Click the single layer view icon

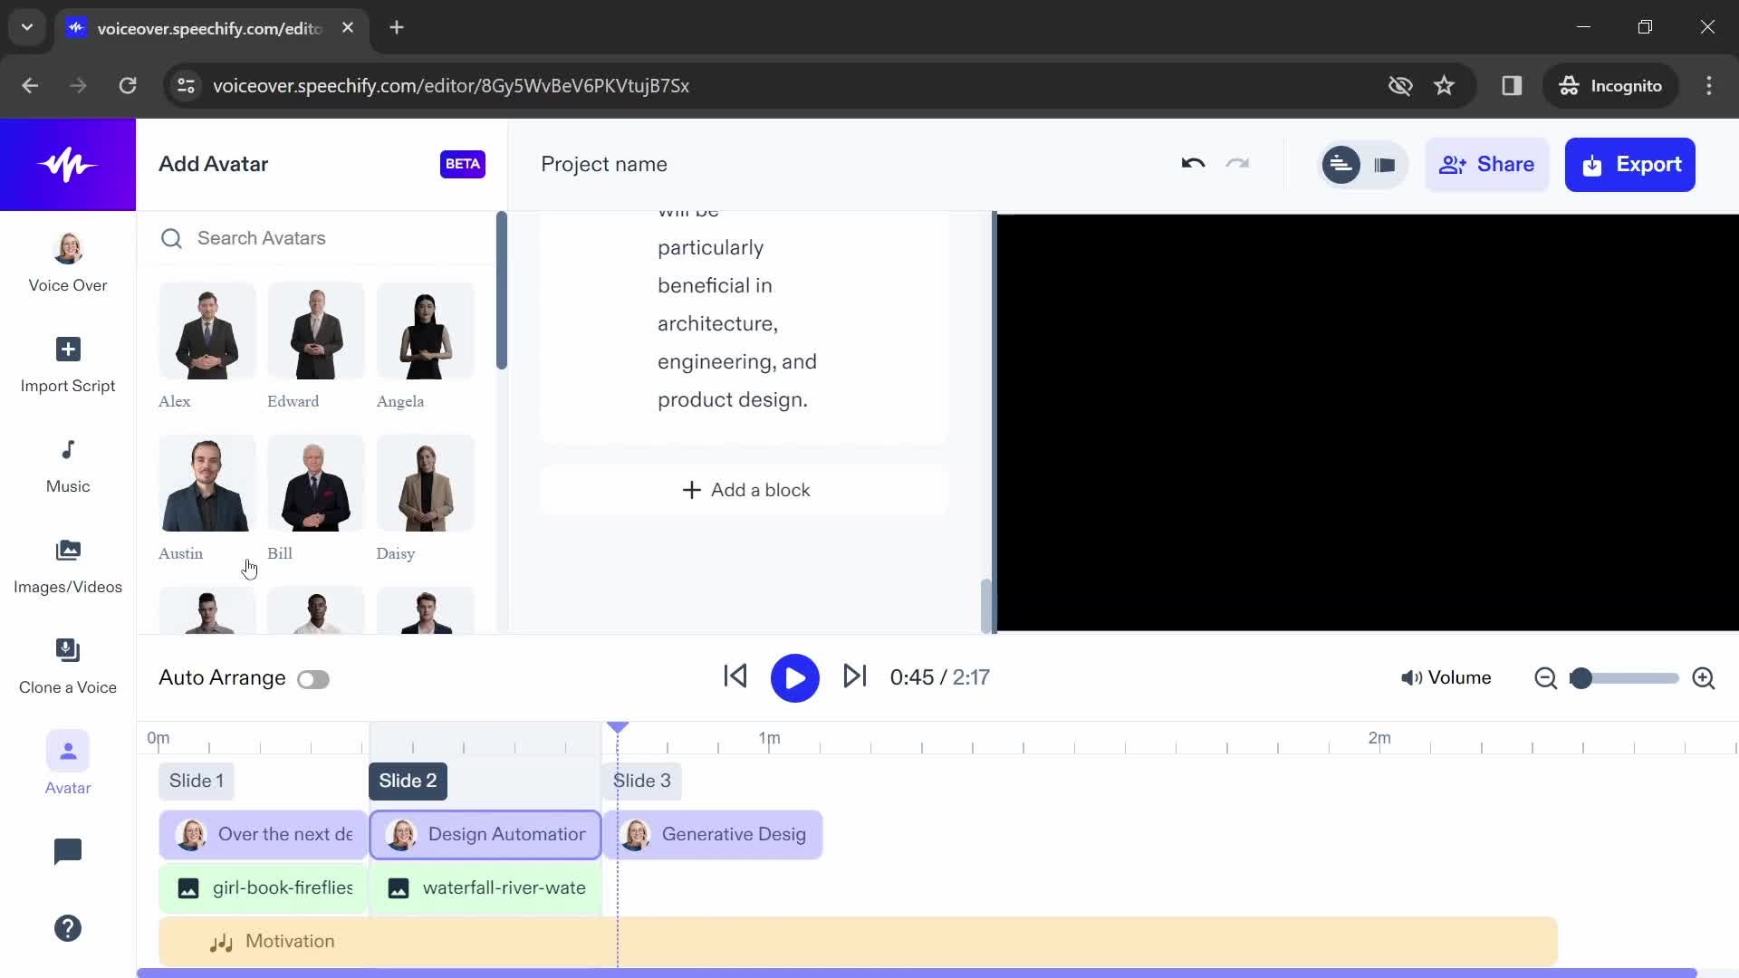tap(1384, 164)
